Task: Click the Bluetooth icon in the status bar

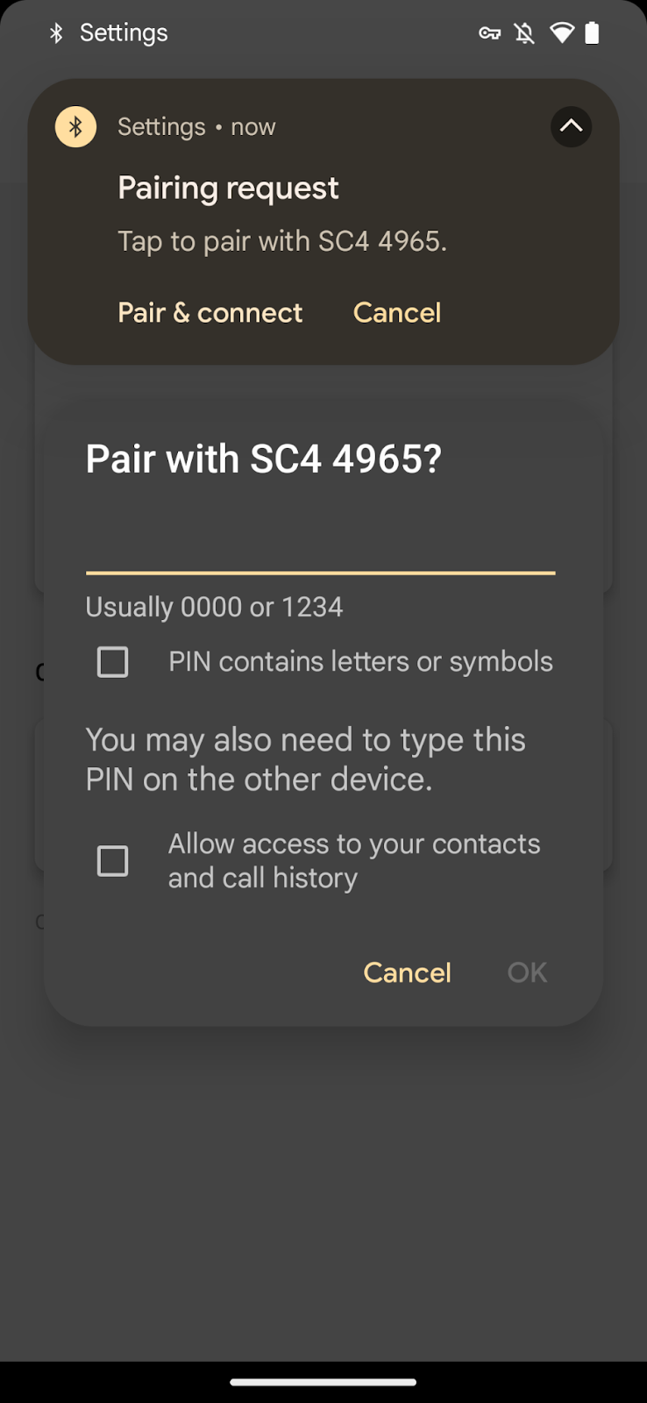Action: point(56,33)
